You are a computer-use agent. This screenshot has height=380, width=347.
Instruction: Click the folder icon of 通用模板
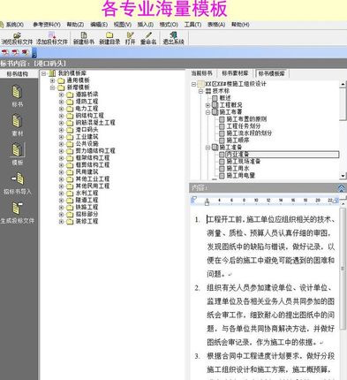(61, 80)
